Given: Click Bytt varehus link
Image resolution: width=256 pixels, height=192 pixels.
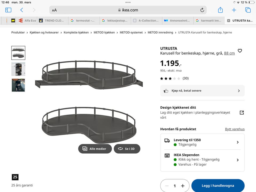Looking at the screenshot, I should tap(235, 129).
